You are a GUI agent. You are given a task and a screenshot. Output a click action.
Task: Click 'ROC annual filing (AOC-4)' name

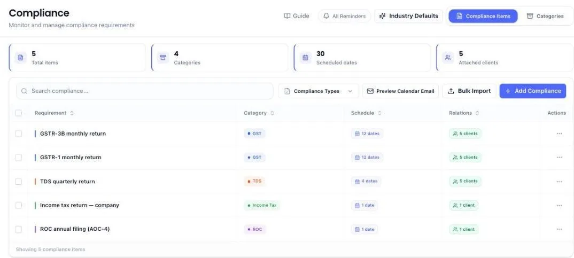pyautogui.click(x=75, y=229)
